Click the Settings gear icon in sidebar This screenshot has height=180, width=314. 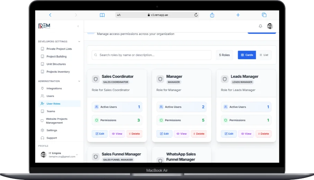pos(42,130)
